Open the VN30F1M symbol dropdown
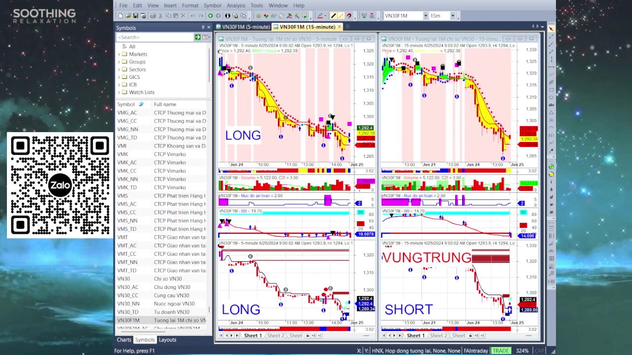 [x=425, y=16]
